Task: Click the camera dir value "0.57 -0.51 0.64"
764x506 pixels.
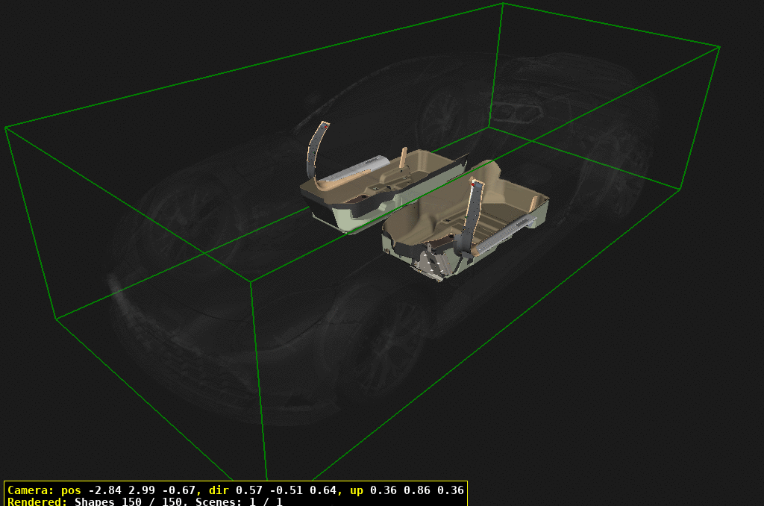Action: coord(286,490)
